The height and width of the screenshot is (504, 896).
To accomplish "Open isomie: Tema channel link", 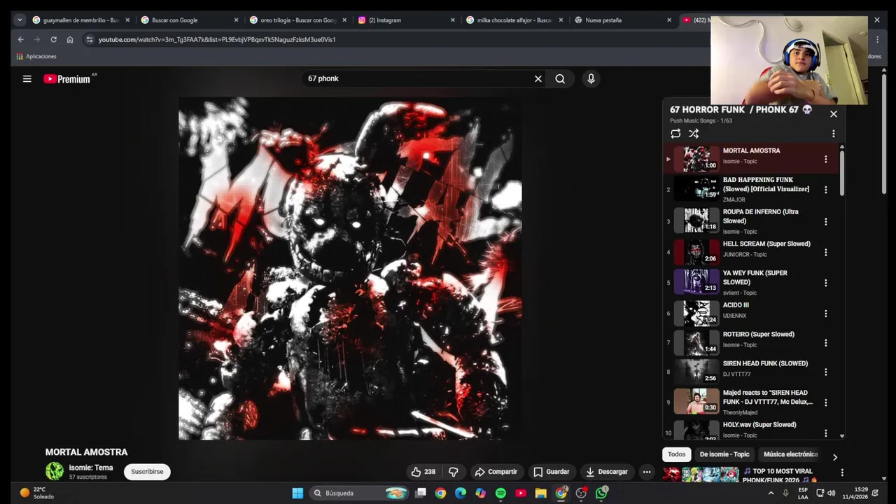I will pyautogui.click(x=91, y=468).
